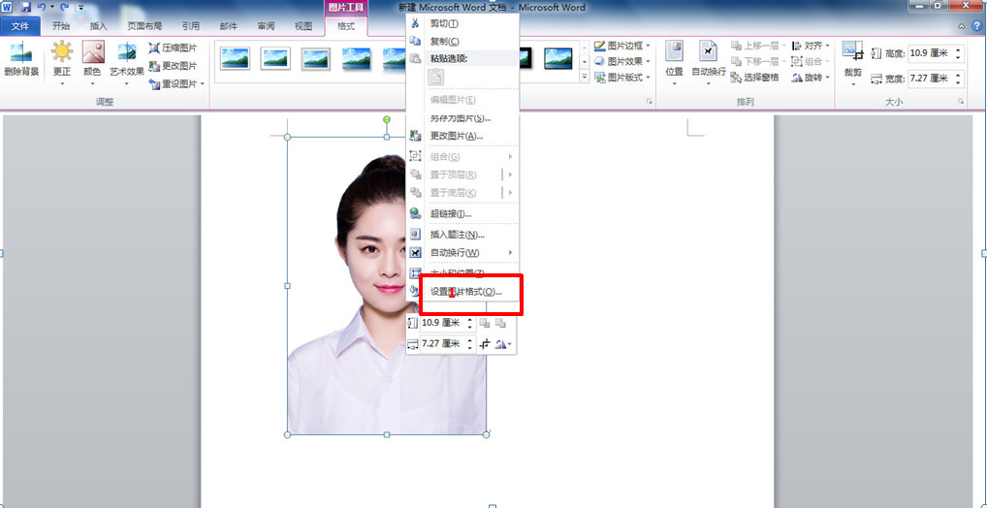Screen dimensions: 987x508
Task: Switch to the 开始 tab
Action: 61,26
